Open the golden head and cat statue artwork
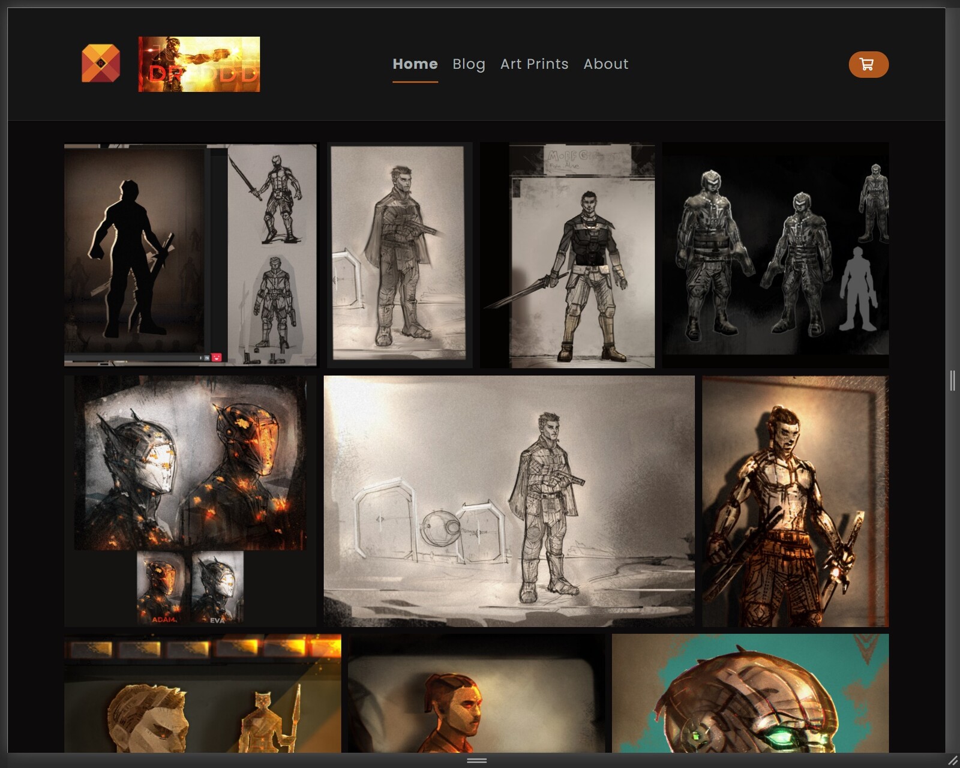Screen dimensions: 960x768 point(203,693)
